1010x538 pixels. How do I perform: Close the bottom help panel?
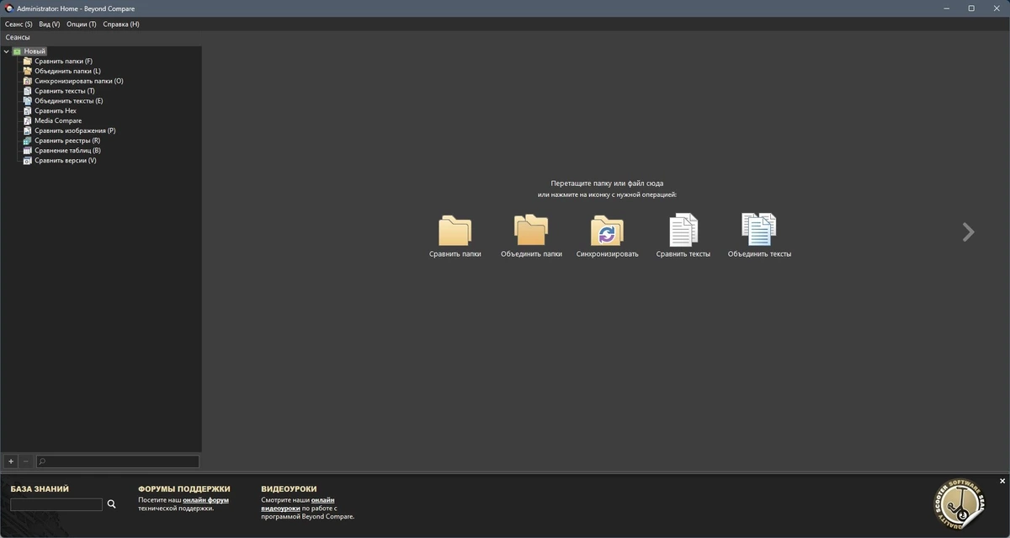(x=1002, y=481)
